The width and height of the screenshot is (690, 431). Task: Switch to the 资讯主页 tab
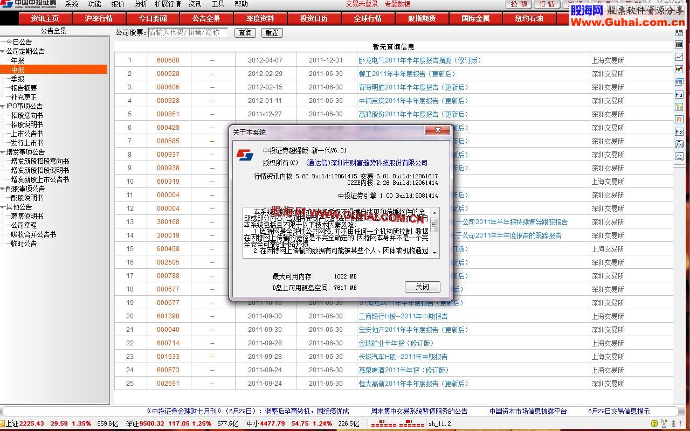click(45, 18)
